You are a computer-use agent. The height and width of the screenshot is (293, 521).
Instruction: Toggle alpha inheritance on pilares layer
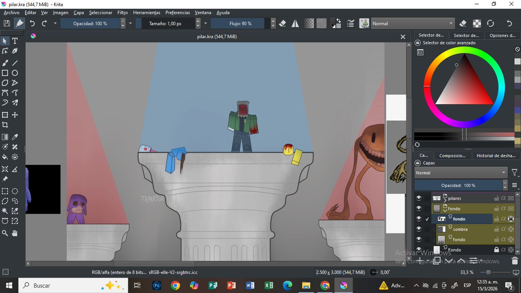(504, 198)
